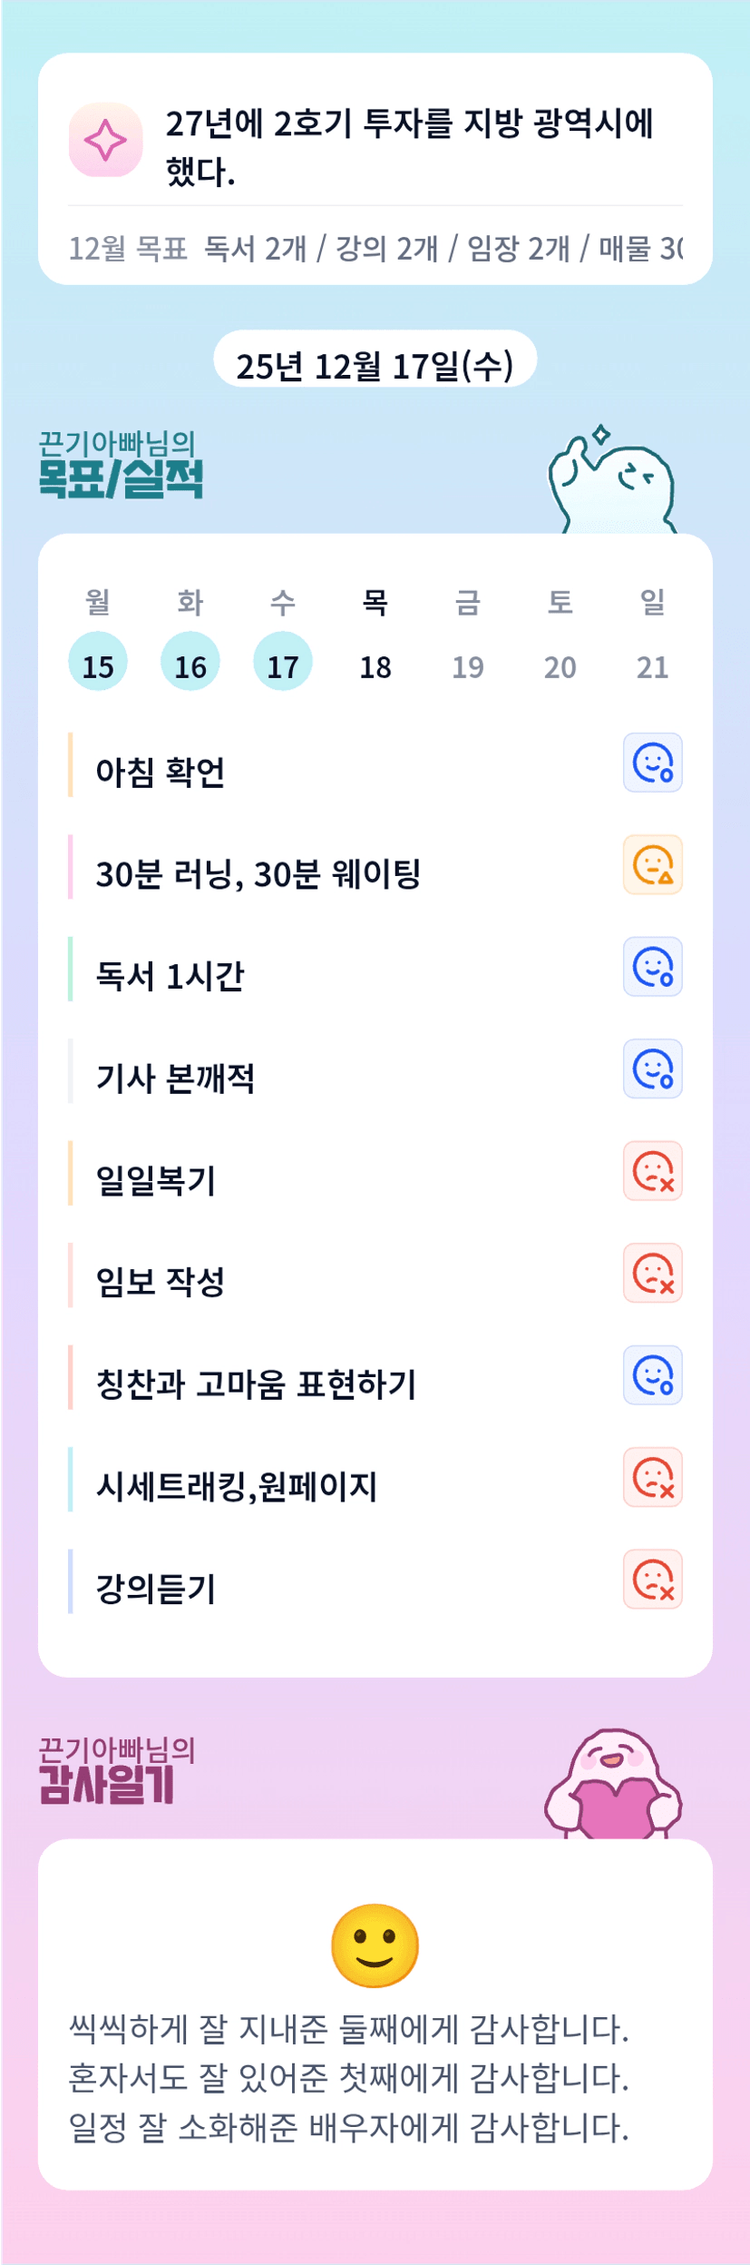Click the yellow smiley emoji in 감사일기

[375, 1945]
